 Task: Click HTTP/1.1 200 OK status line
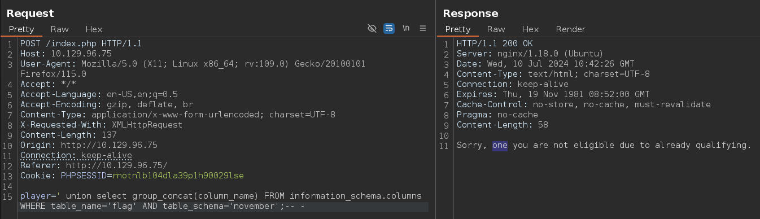click(x=495, y=43)
